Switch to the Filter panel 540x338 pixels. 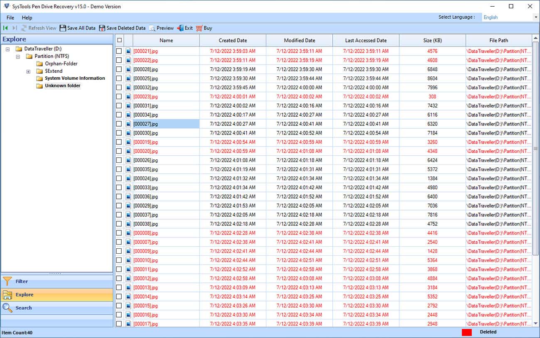click(21, 281)
